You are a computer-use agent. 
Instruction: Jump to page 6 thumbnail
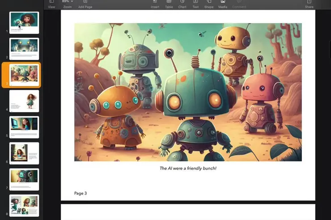click(24, 153)
